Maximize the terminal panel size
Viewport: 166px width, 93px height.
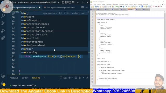tap(84, 78)
